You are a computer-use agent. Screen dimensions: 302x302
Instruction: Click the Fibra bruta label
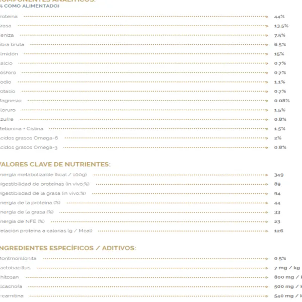coord(12,44)
